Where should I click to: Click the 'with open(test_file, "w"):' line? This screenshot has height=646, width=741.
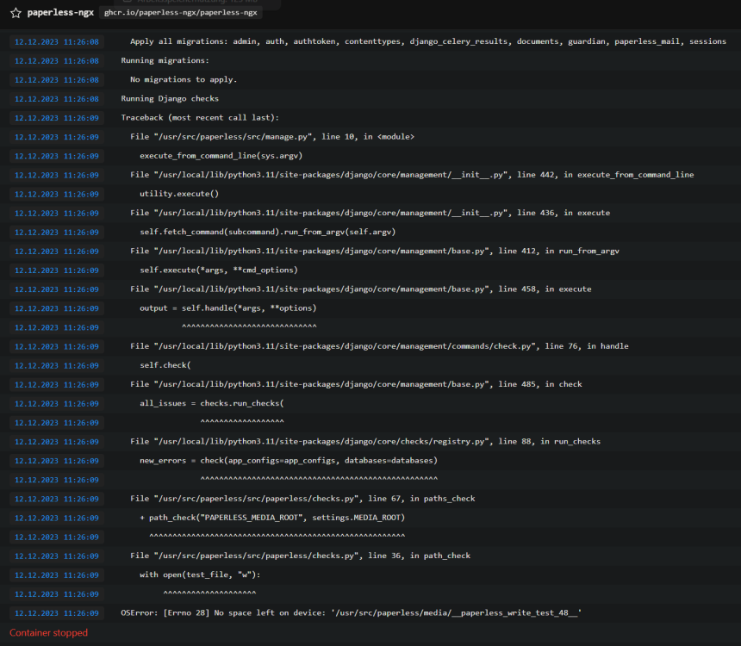coord(200,575)
